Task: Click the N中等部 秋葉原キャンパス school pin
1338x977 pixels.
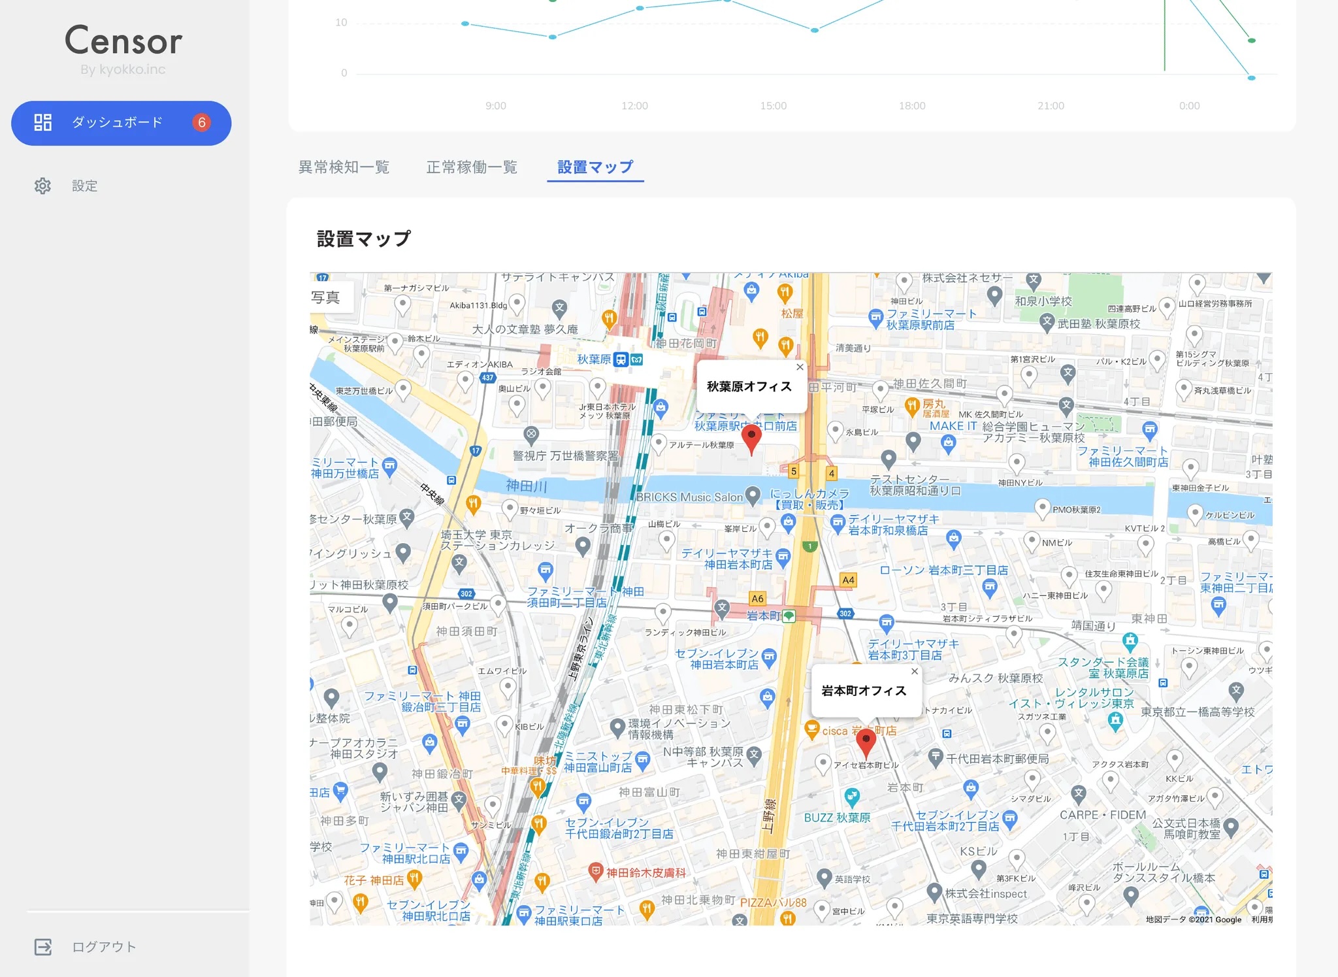Action: (754, 756)
